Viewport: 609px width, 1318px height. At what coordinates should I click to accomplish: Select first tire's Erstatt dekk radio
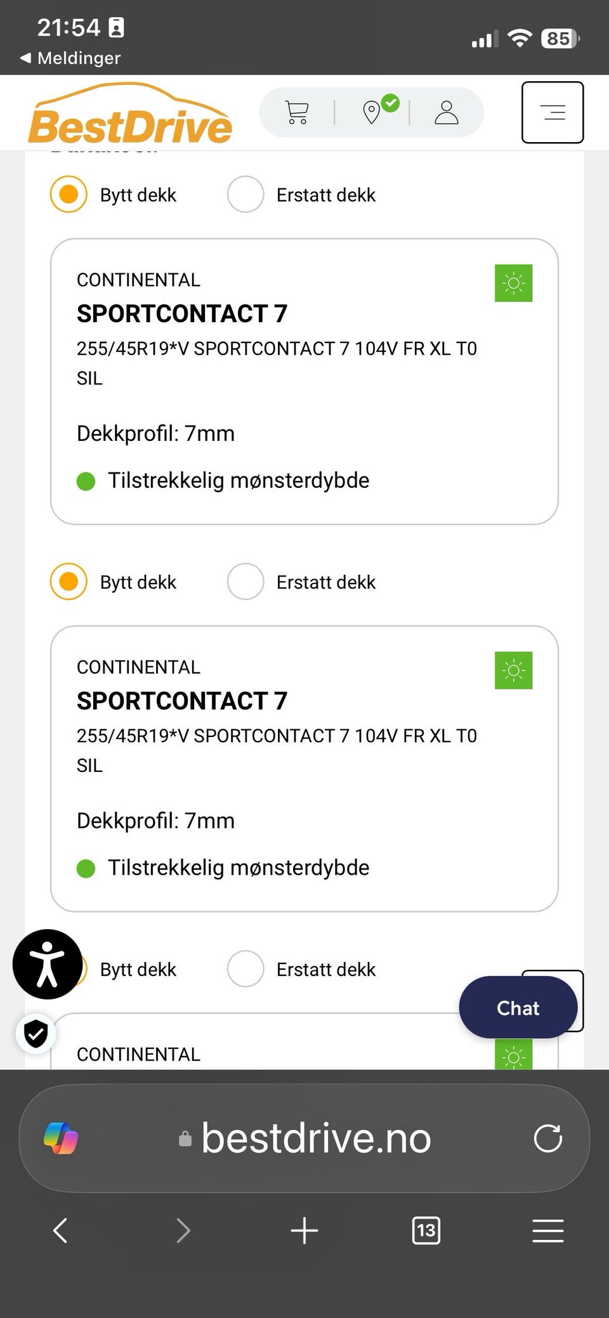point(246,194)
